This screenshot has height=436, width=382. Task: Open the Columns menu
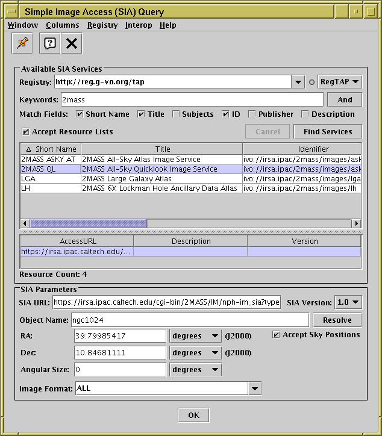pyautogui.click(x=62, y=25)
